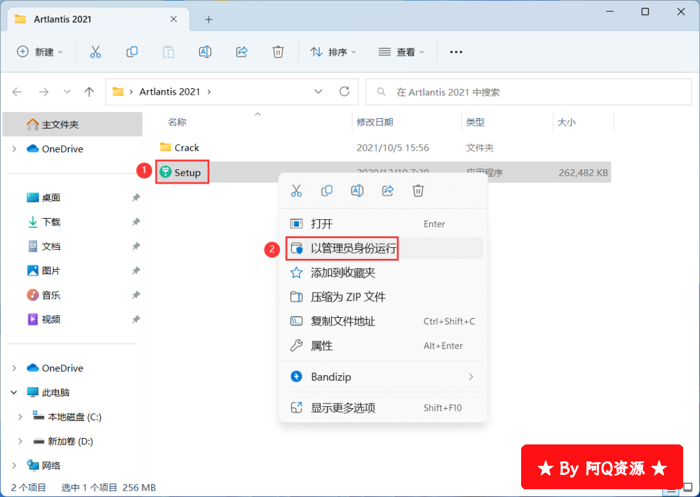Click the Share icon in context menu
Viewport: 700px width, 497px height.
(x=388, y=191)
